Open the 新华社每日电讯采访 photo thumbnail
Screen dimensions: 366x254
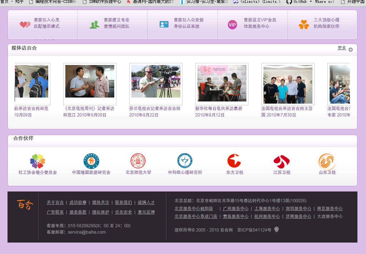coord(222,84)
